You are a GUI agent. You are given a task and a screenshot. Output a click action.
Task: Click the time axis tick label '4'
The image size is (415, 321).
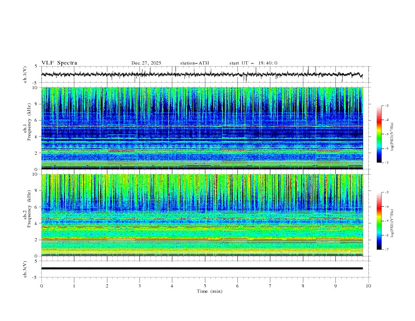click(172, 286)
